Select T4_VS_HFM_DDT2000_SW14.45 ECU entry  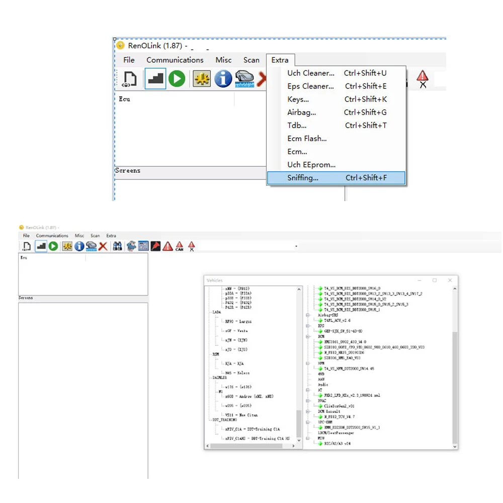[x=349, y=369]
